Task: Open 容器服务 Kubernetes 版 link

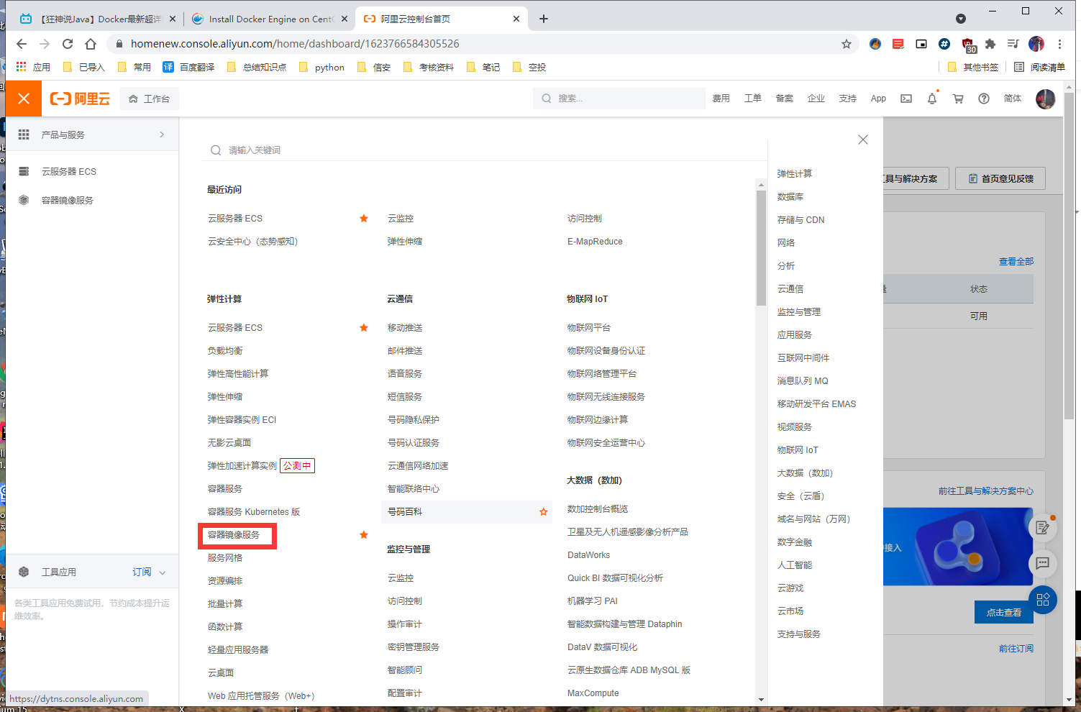Action: (x=254, y=512)
